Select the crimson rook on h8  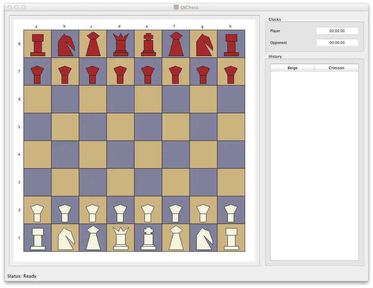pyautogui.click(x=231, y=44)
